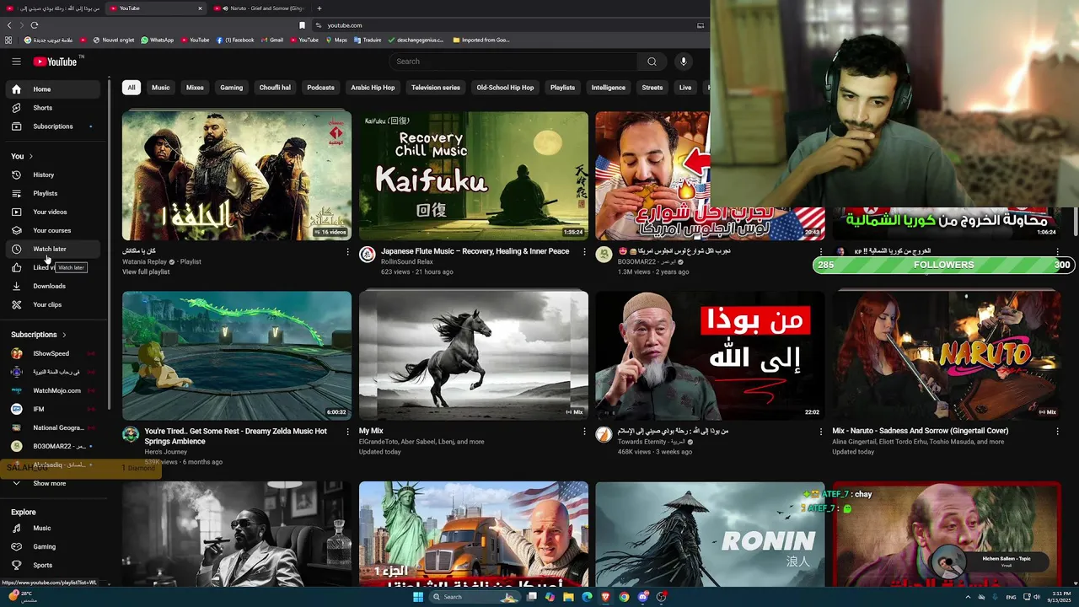The width and height of the screenshot is (1079, 607).
Task: Open IShowSpeed subscription channel
Action: (x=55, y=354)
